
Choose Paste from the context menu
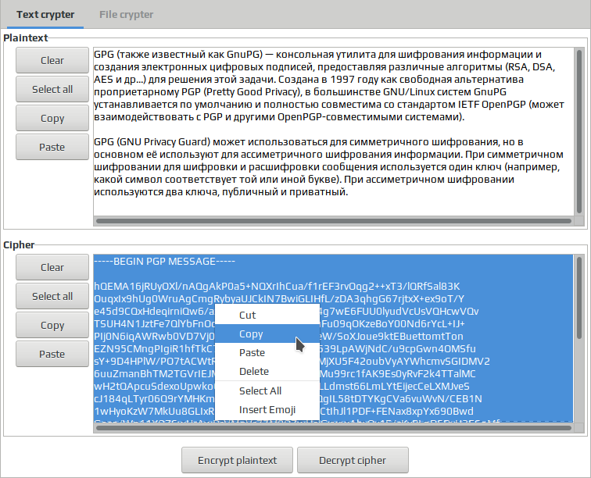267,352
